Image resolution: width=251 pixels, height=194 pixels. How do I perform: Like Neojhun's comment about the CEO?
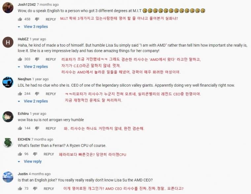pos(20,94)
